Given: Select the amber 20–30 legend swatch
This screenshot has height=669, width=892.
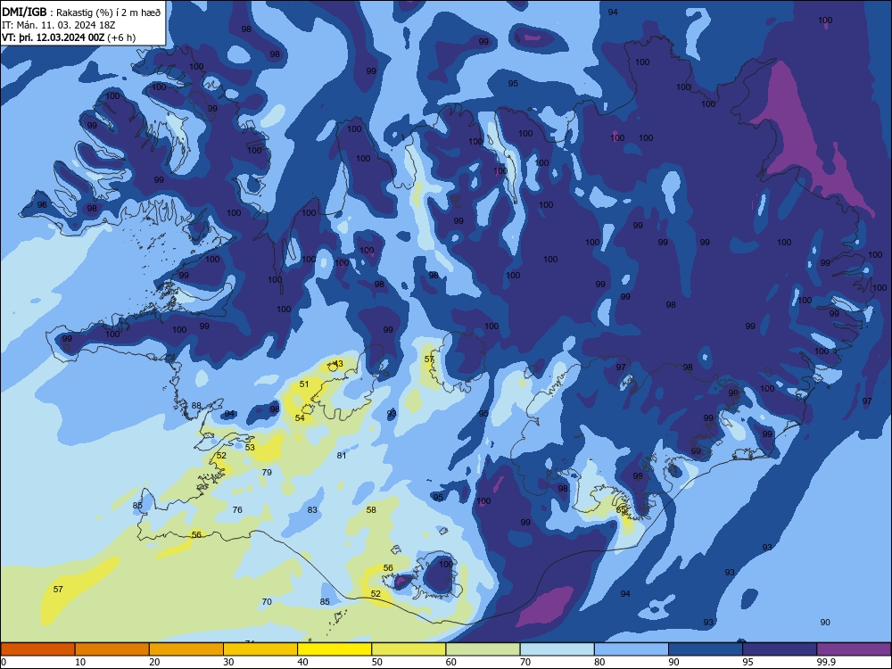Looking at the screenshot, I should 186,649.
